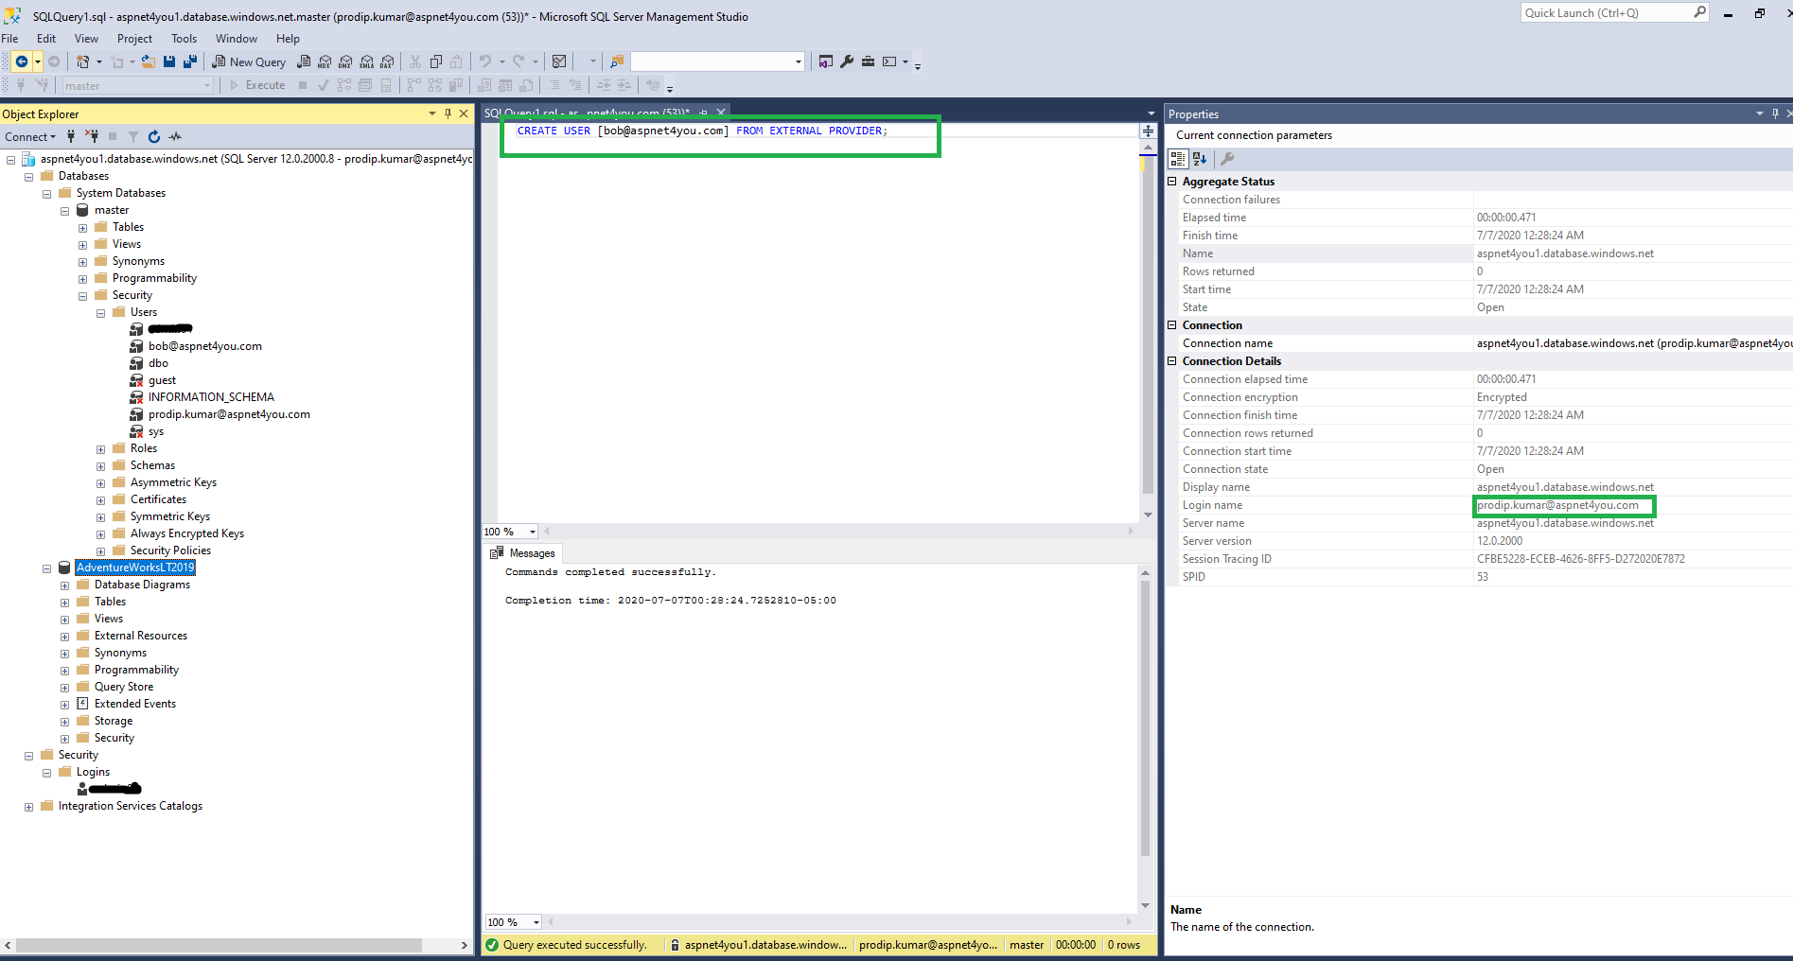Collapse the Aggregate Status section

coord(1172,182)
